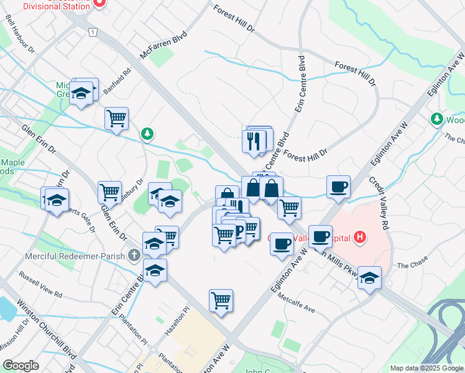Click the Russell View Rd label

point(40,284)
